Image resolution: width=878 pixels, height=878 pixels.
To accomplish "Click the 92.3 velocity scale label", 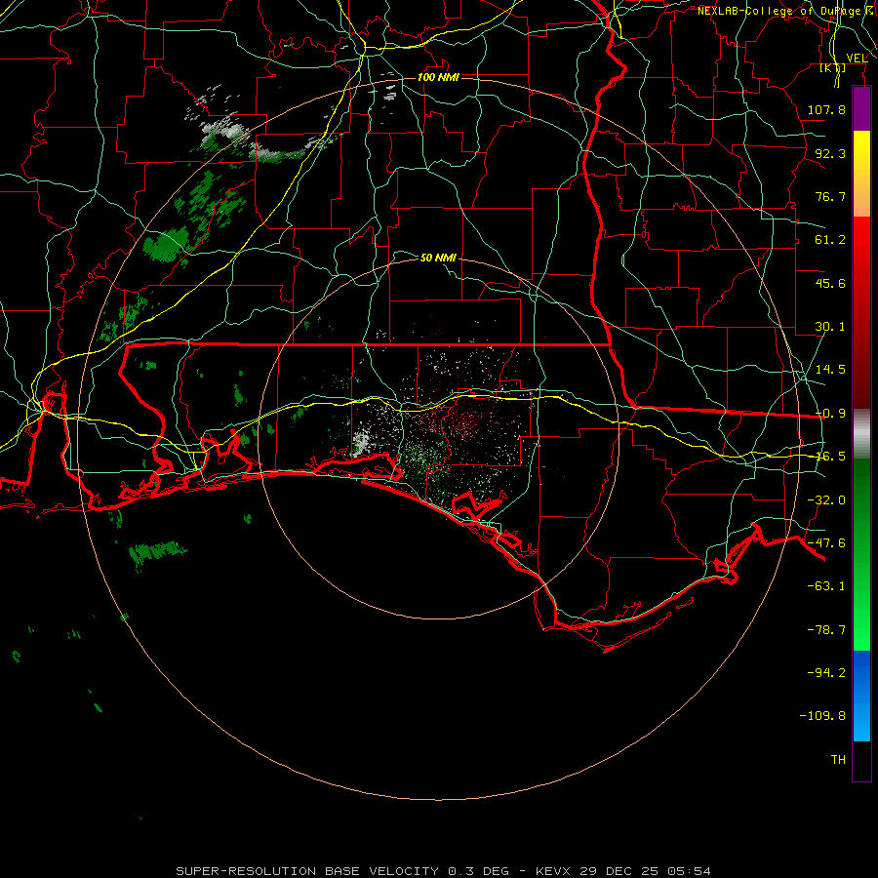I will (x=830, y=153).
